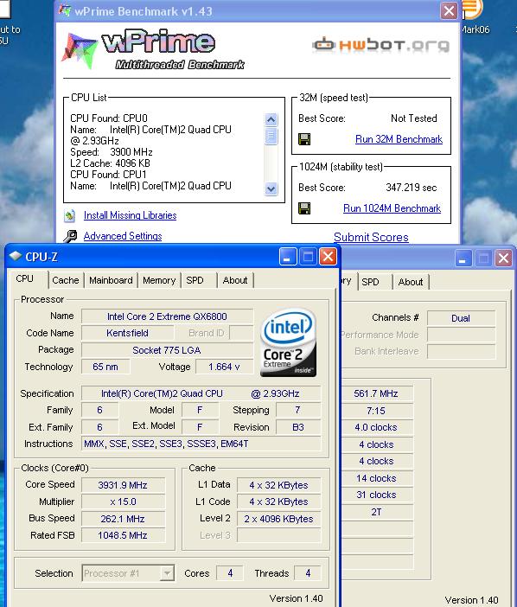Click the Level 2 cache value

click(x=278, y=519)
